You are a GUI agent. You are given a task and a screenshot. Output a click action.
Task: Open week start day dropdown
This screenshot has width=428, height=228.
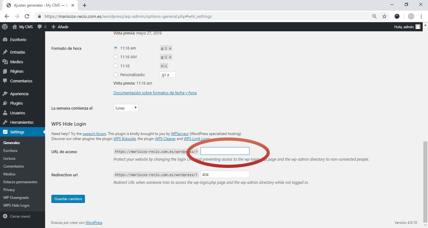coord(126,108)
